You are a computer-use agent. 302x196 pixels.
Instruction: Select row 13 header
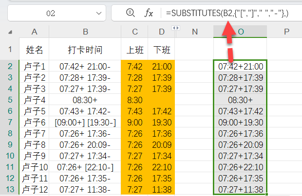(10, 189)
